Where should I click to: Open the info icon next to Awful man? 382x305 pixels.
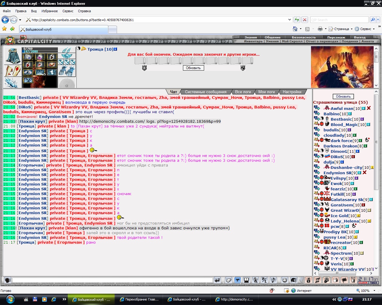(x=363, y=108)
